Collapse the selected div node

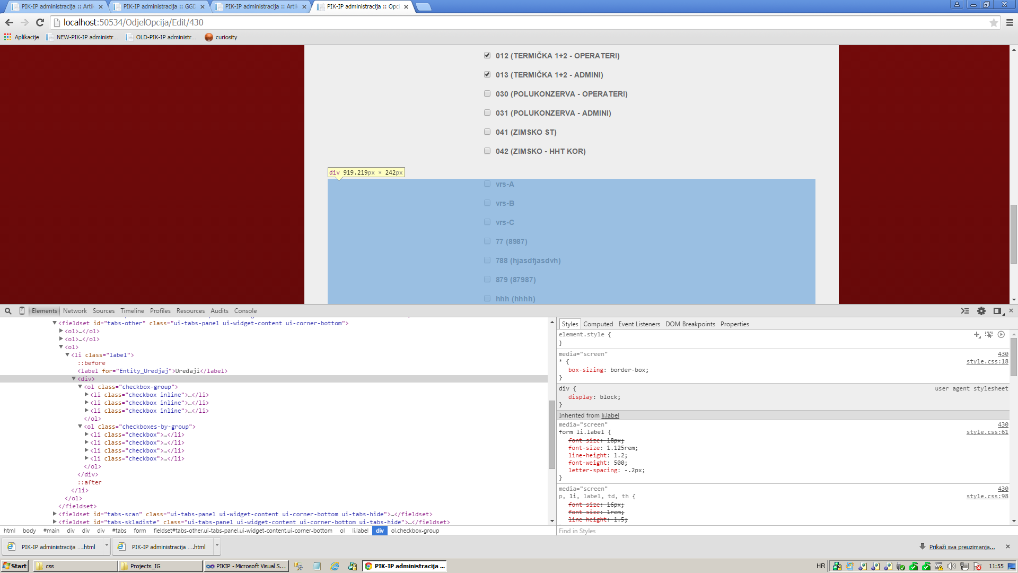click(74, 378)
